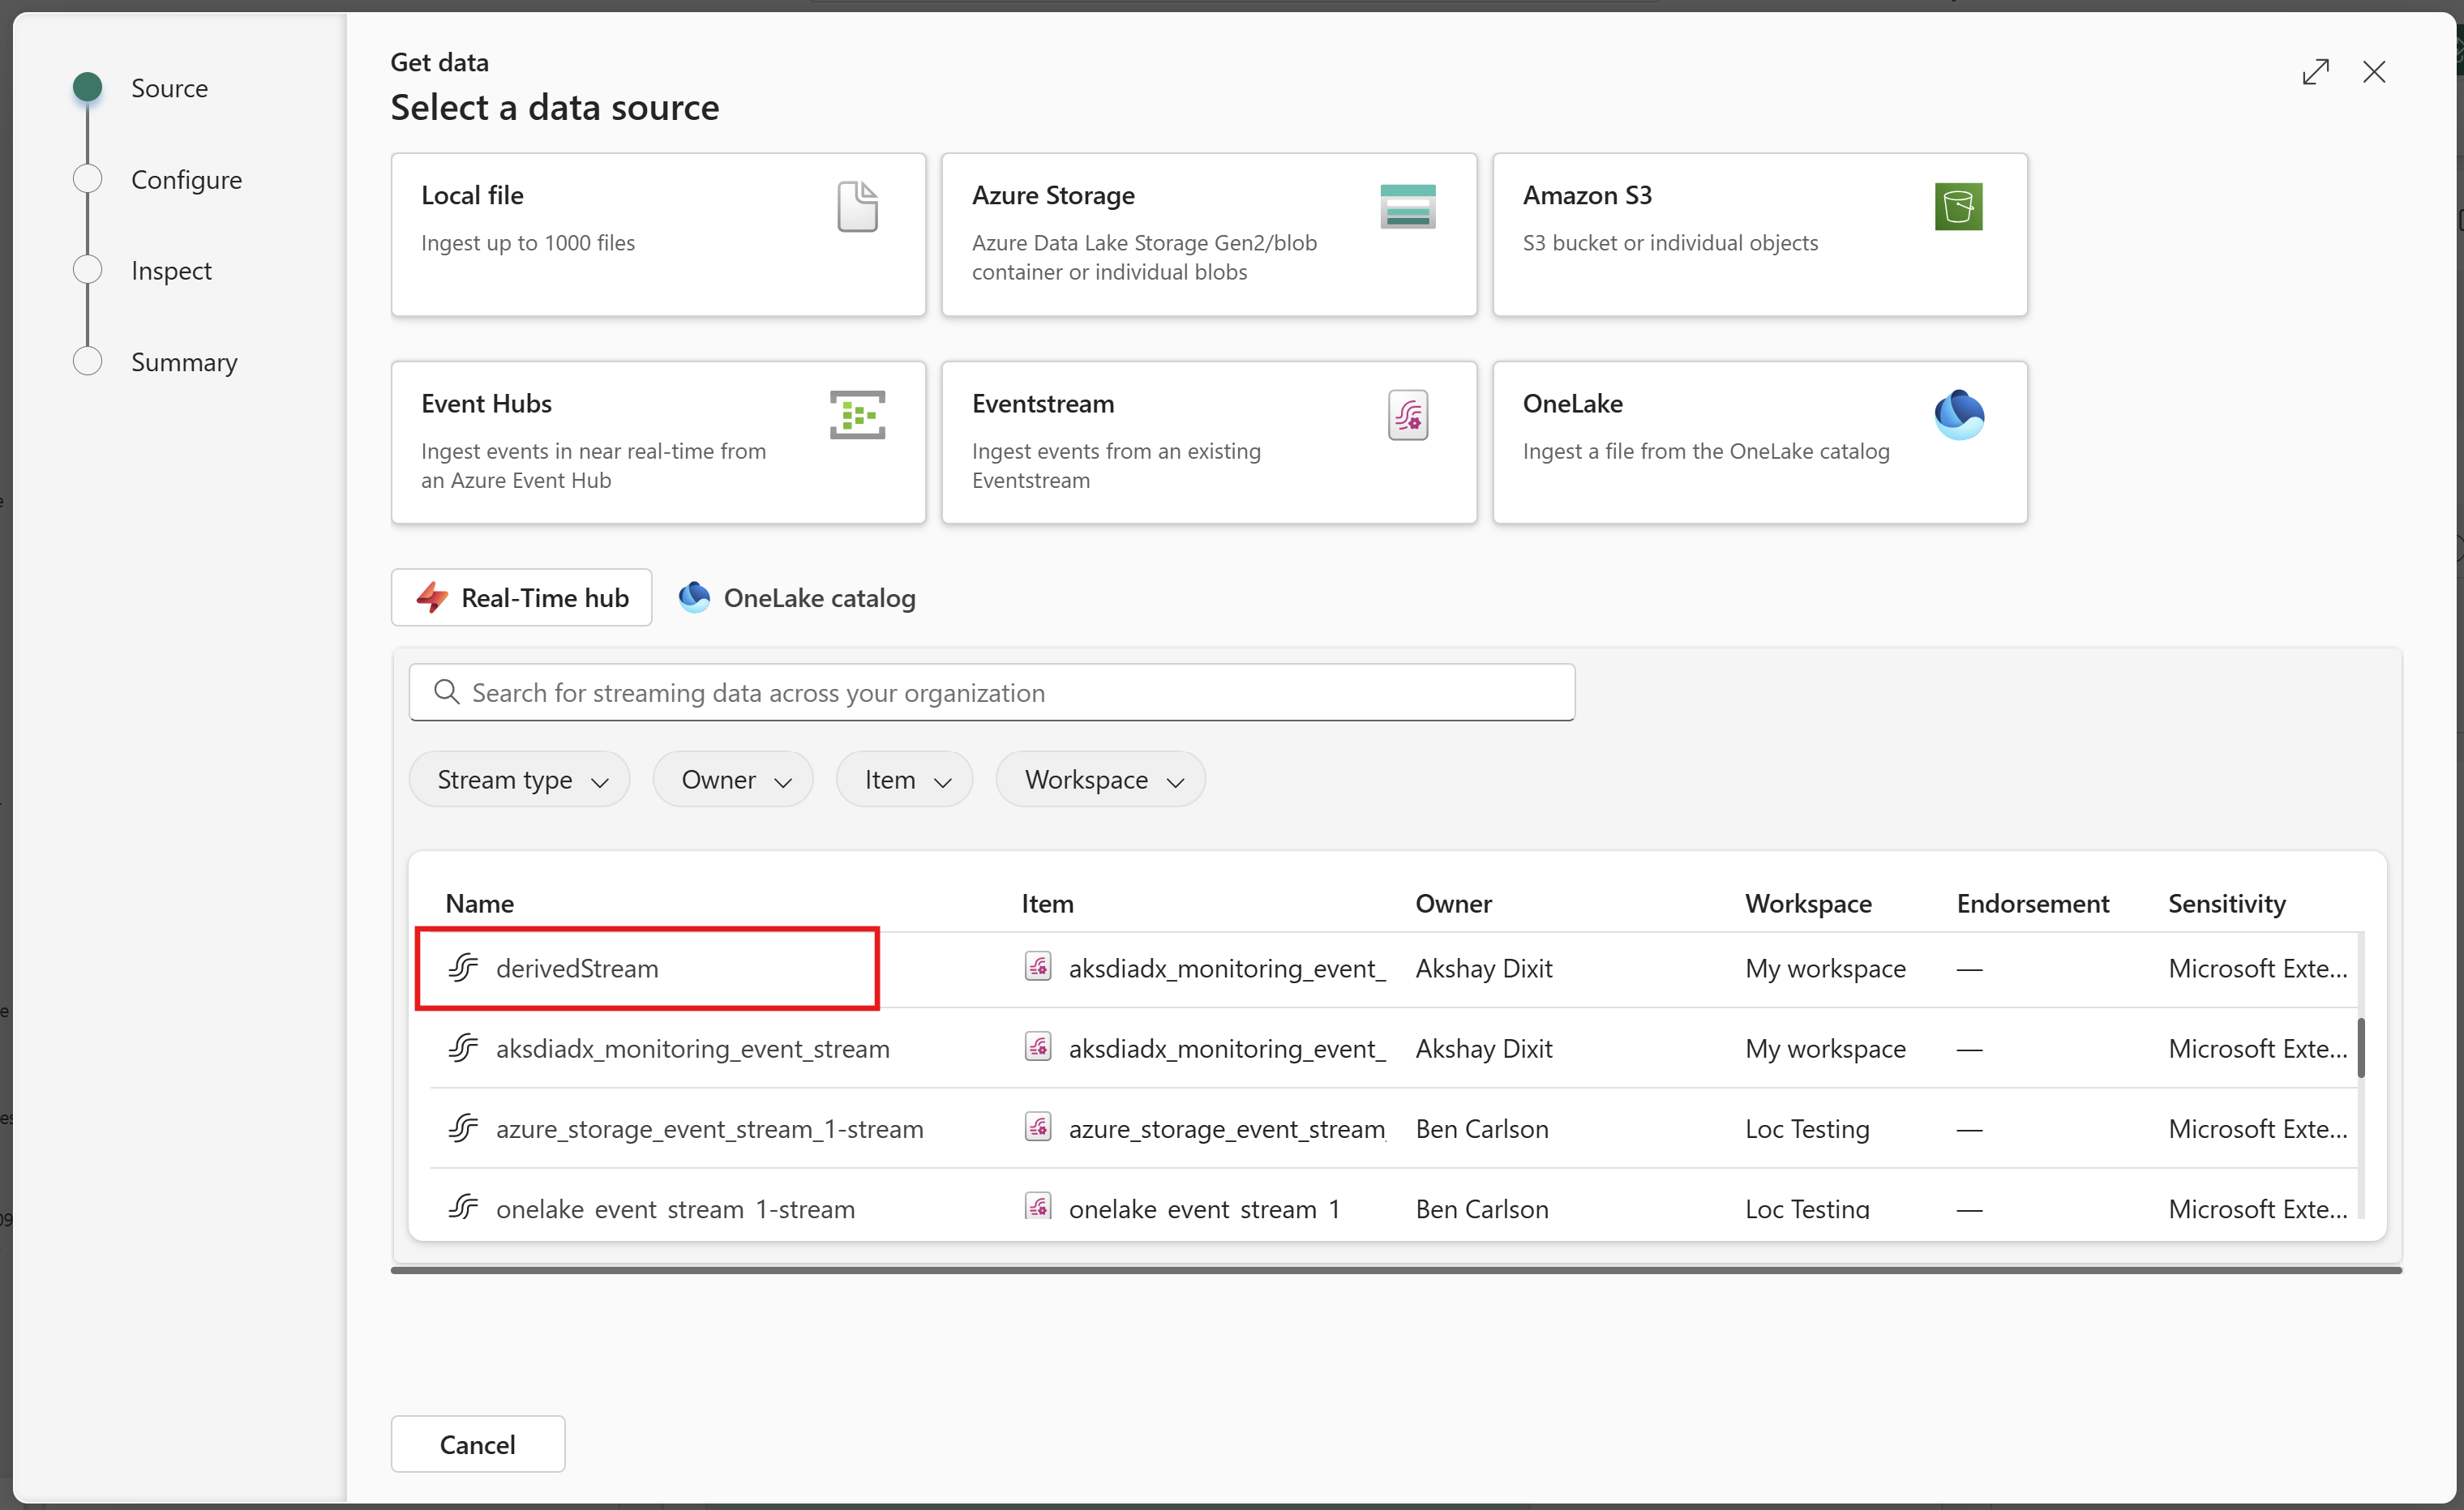Open the Workspace filter dropdown
Image resolution: width=2464 pixels, height=1510 pixels.
click(1100, 780)
